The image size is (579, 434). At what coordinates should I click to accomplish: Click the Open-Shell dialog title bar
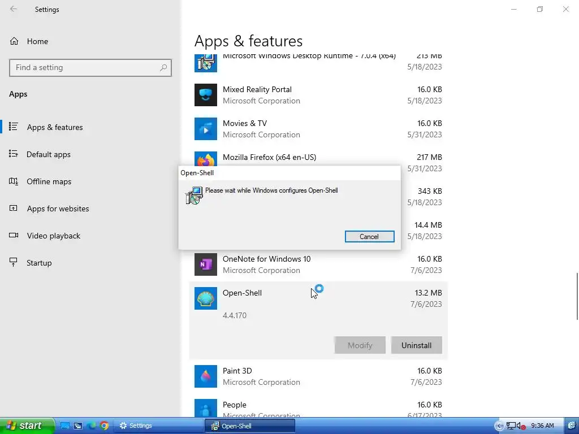[289, 173]
